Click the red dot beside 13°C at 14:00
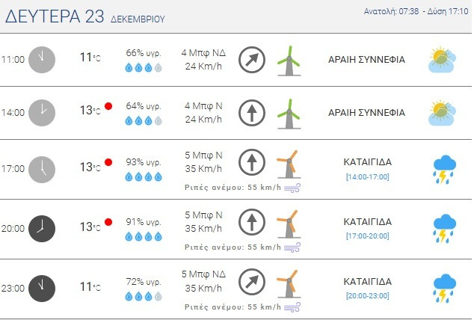Screen dimensions: 474x320 pos(108,106)
